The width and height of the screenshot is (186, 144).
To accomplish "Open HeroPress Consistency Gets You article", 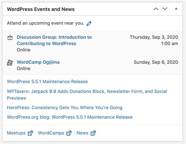I will click(x=65, y=108).
